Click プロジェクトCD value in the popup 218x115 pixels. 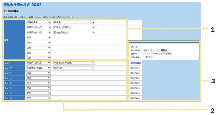coord(165,54)
